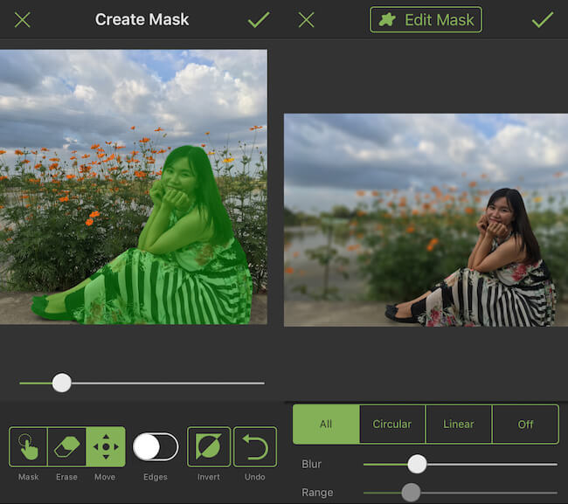Image resolution: width=568 pixels, height=504 pixels.
Task: Tap the green masked photo preview
Action: [134, 186]
